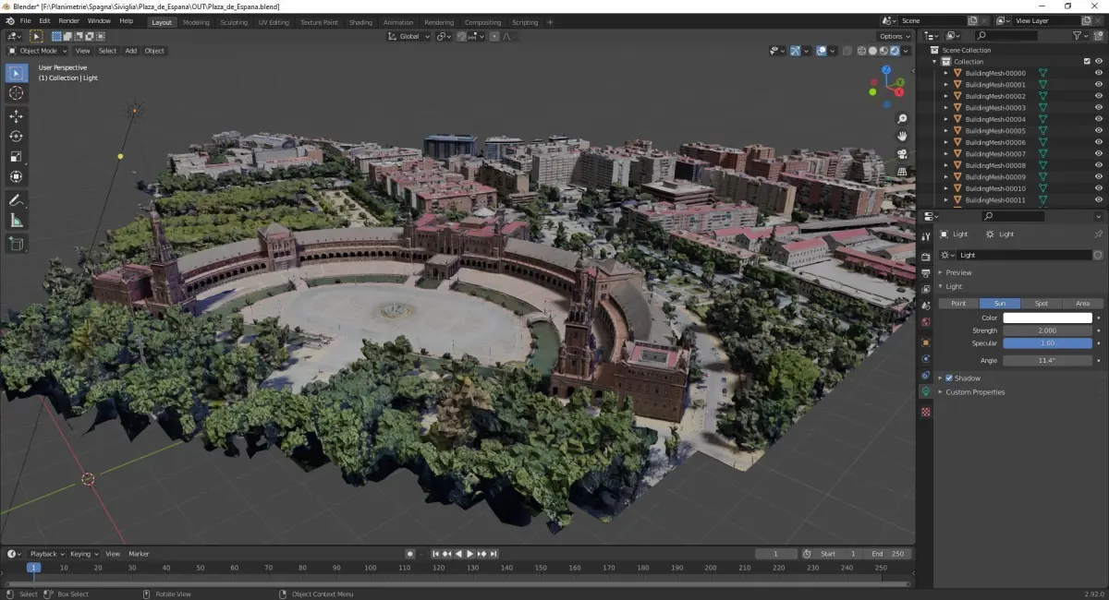Open the viewport Add menu
Screen dimensions: 1109x600
[131, 51]
